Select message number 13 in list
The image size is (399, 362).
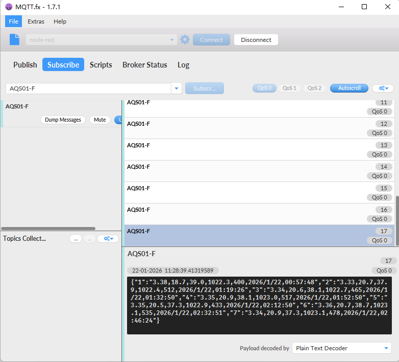(x=259, y=150)
